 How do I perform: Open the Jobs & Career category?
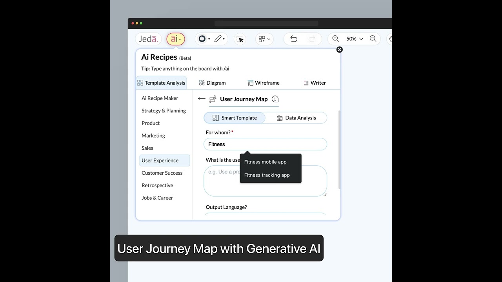pyautogui.click(x=157, y=198)
